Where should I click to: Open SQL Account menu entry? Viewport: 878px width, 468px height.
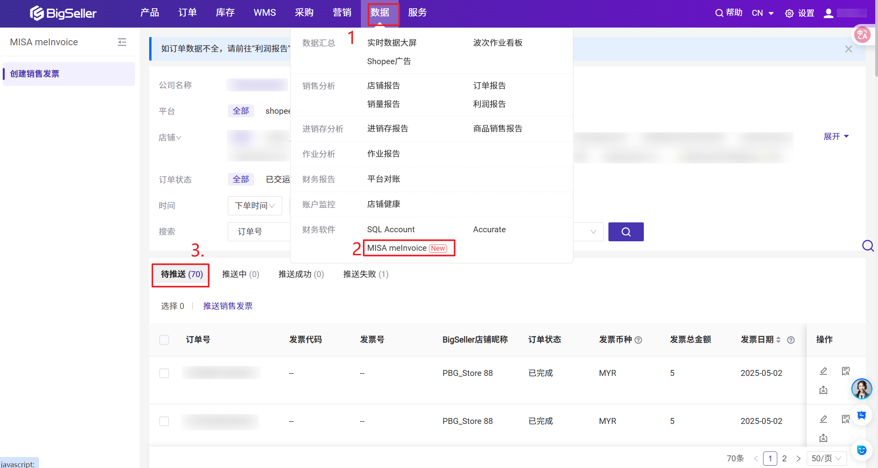point(391,229)
